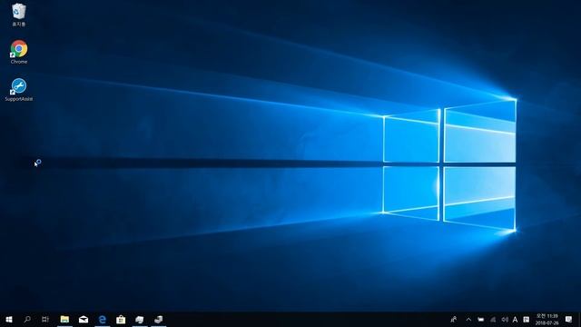This screenshot has height=327, width=581.
Task: Check the battery status icon
Action: pos(480,319)
